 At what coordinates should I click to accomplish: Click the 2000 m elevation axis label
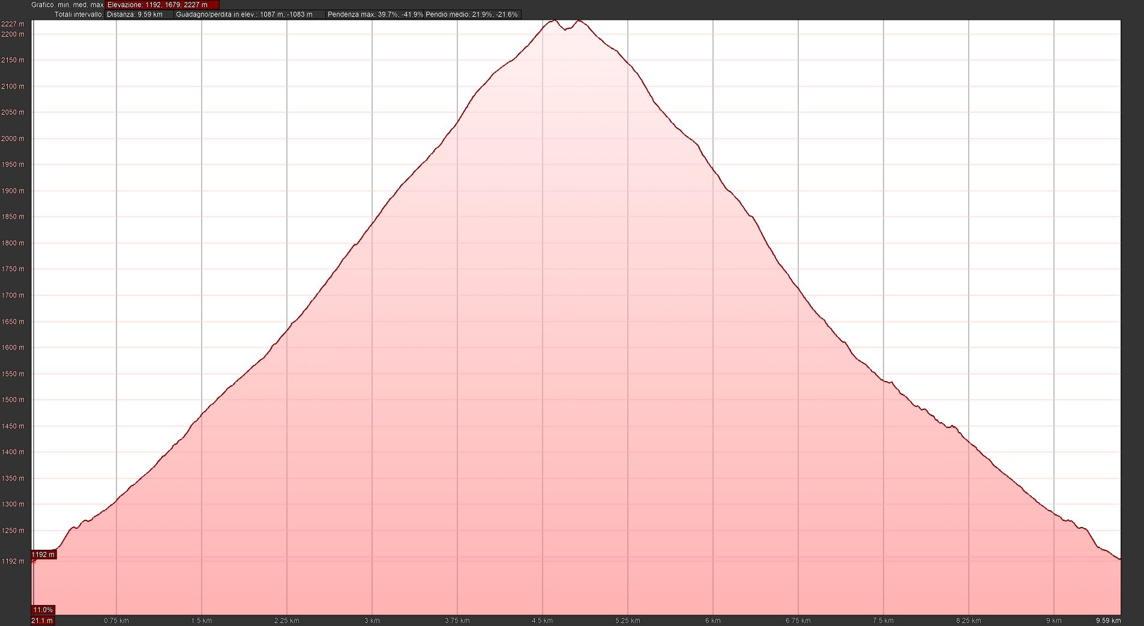coord(13,139)
